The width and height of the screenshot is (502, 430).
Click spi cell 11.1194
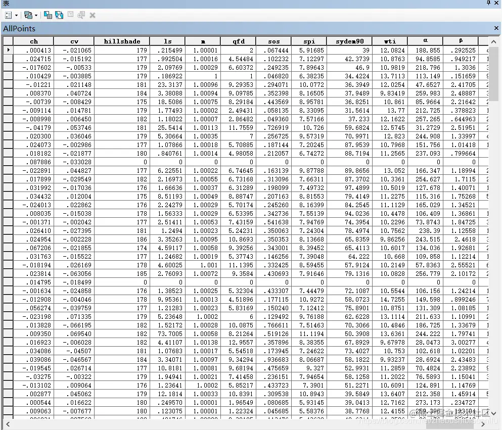pos(308,333)
